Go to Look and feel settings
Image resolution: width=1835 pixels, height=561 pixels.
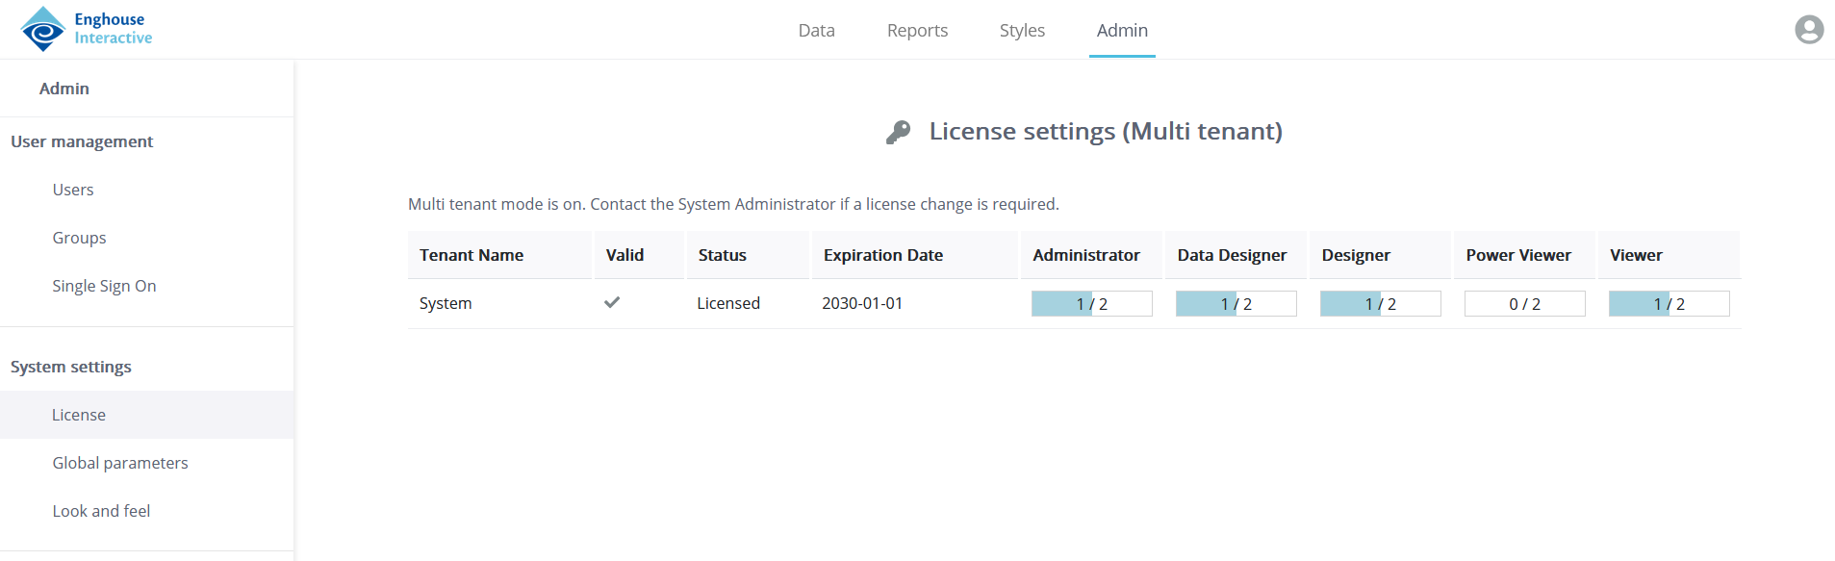point(101,511)
